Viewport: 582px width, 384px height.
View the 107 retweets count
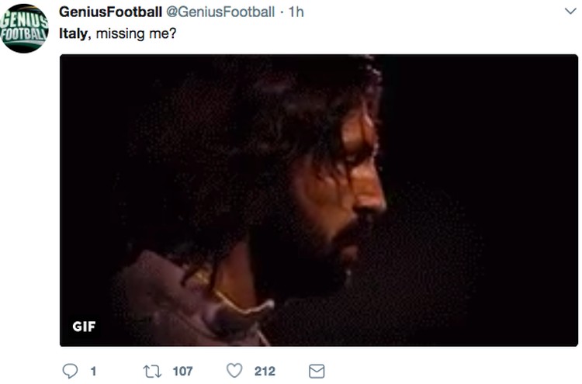pyautogui.click(x=182, y=371)
